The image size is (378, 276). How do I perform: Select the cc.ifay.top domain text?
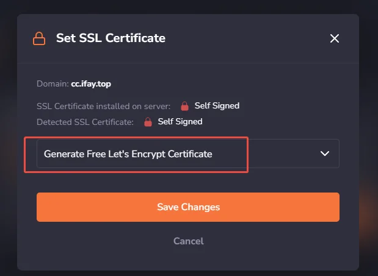click(x=91, y=84)
